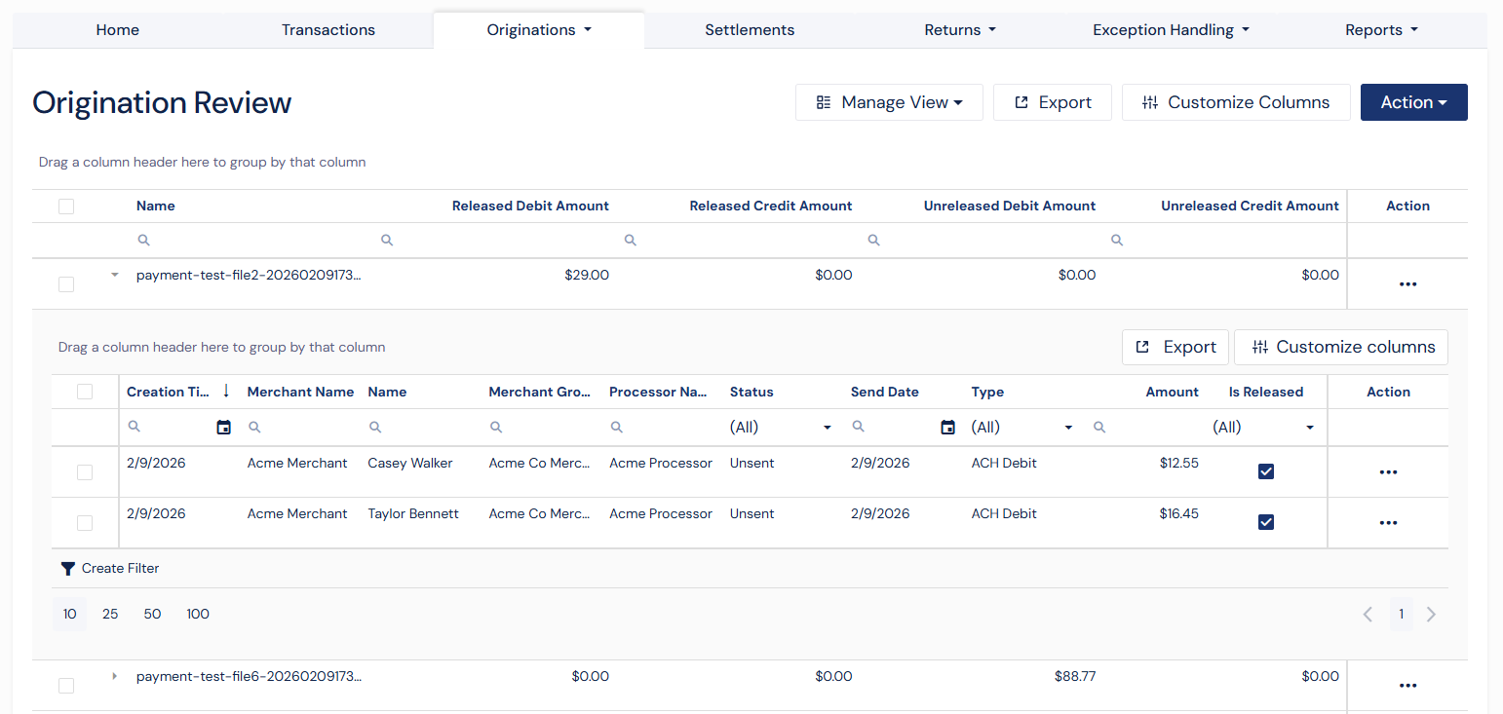Open the Status filter dropdown

[782, 428]
